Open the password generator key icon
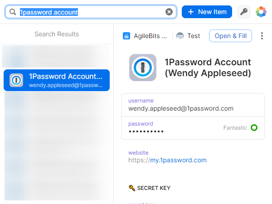This screenshot has height=204, width=272. click(x=244, y=12)
